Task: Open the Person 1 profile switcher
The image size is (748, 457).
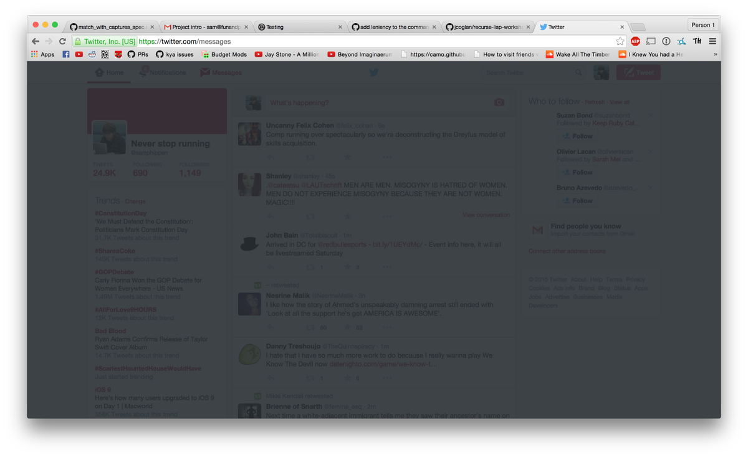Action: pos(703,25)
